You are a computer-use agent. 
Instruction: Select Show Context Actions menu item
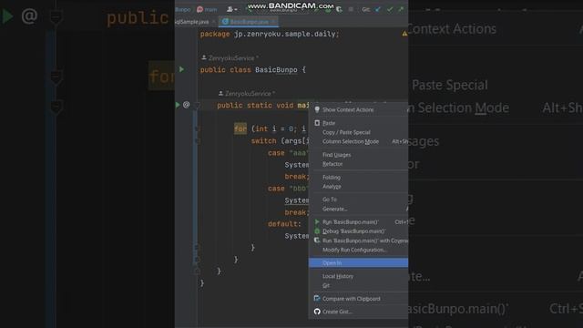click(x=358, y=109)
